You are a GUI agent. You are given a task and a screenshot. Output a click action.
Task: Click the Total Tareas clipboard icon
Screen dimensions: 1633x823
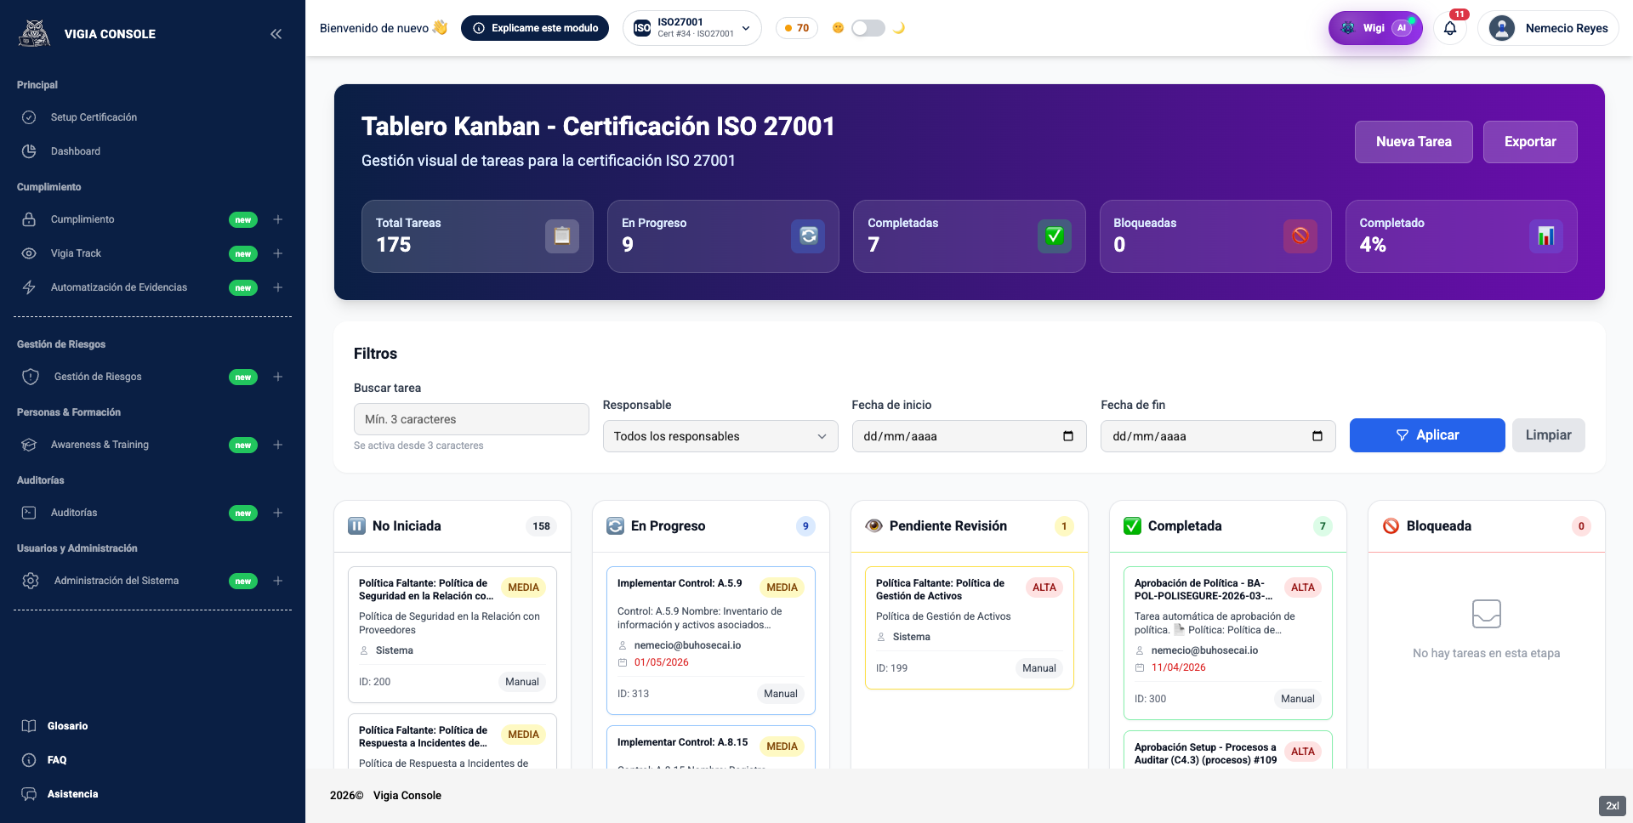coord(562,236)
